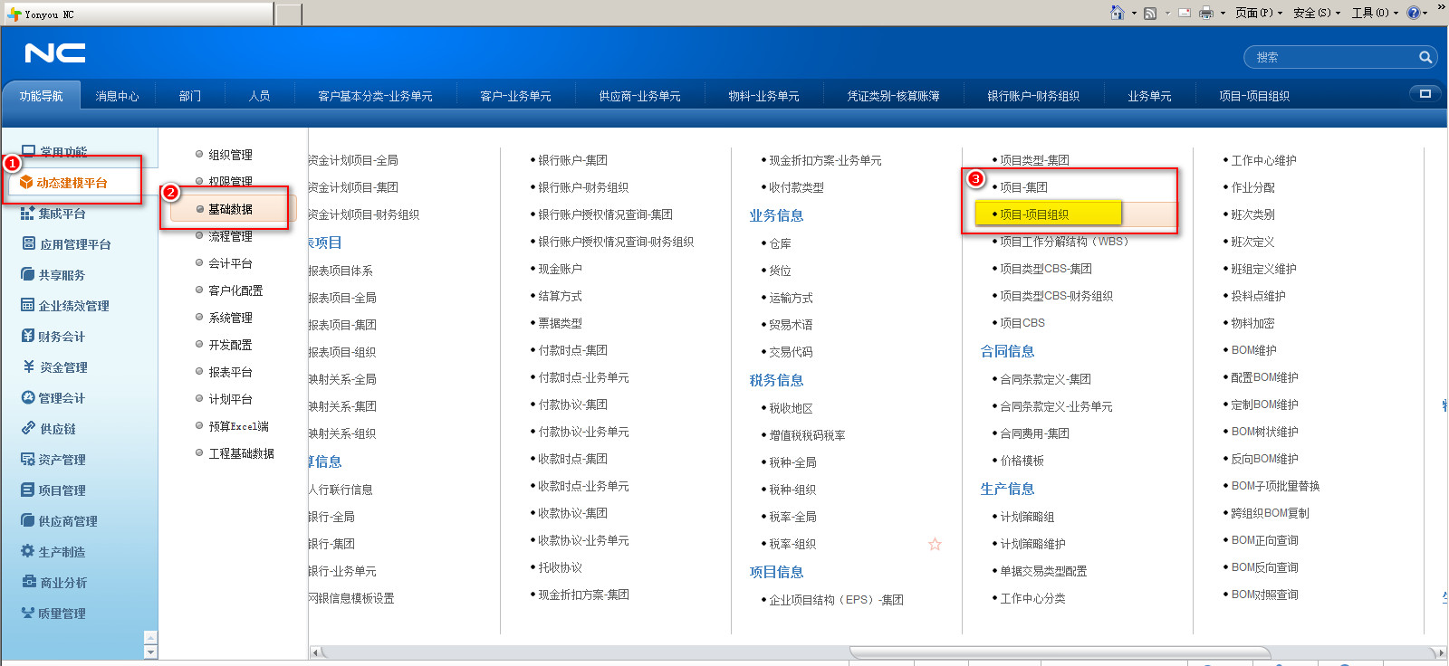Image resolution: width=1449 pixels, height=666 pixels.
Task: Click the window icon right of the tabs
Action: coord(1425,94)
